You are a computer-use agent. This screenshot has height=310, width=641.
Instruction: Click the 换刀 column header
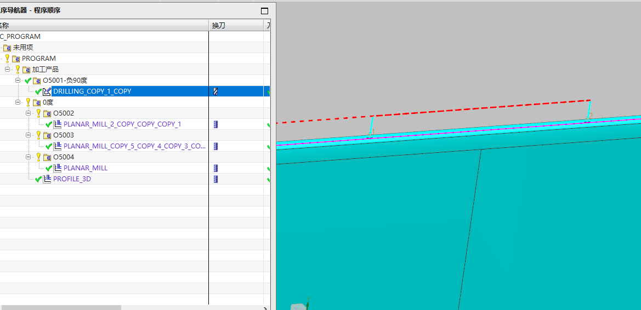pyautogui.click(x=236, y=25)
